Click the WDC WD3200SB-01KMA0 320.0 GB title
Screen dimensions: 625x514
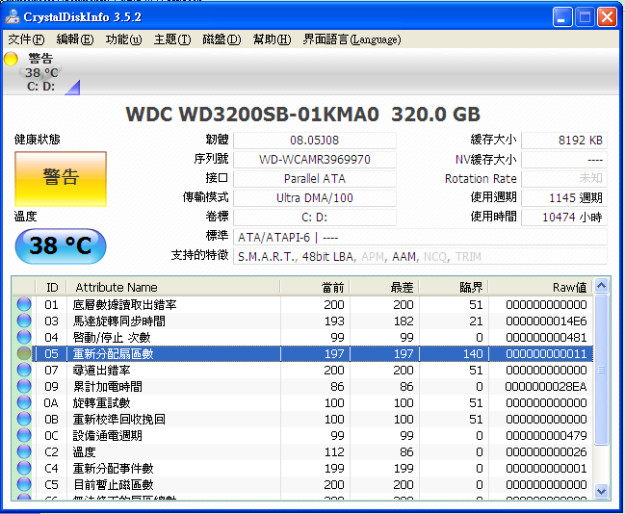pos(303,115)
